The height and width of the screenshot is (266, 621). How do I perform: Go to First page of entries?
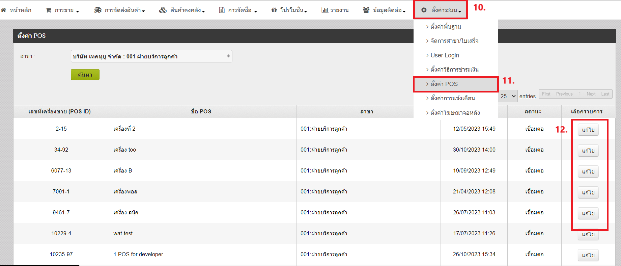coord(546,94)
